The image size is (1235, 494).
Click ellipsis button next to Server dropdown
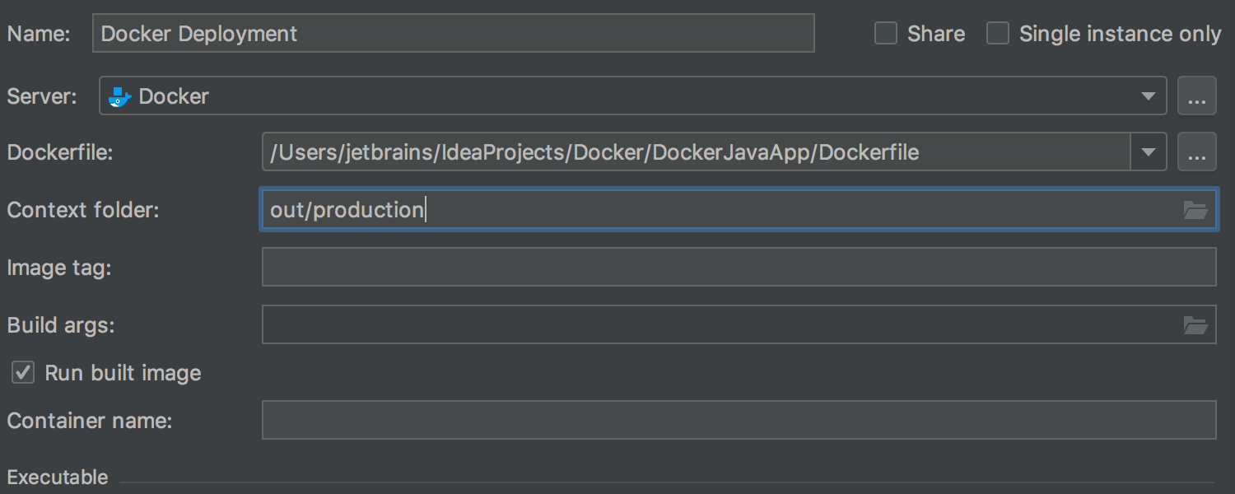coord(1197,96)
